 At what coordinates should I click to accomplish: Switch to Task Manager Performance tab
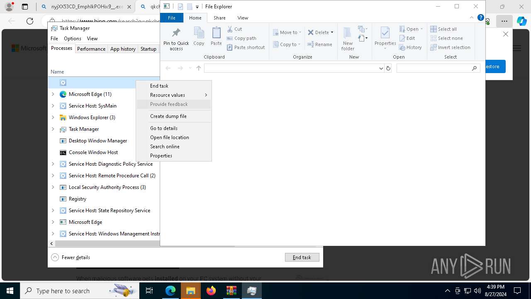click(91, 49)
